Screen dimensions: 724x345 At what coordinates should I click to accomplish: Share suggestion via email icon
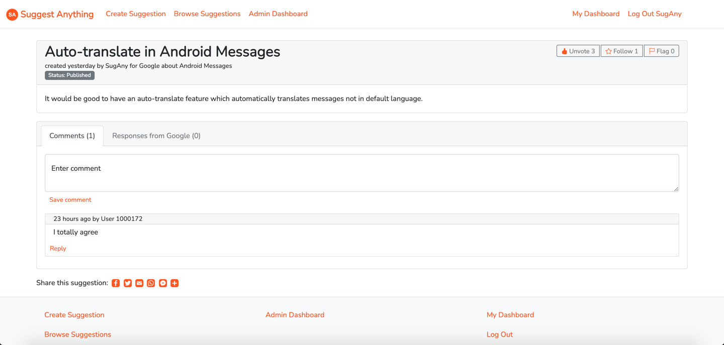[x=139, y=283]
